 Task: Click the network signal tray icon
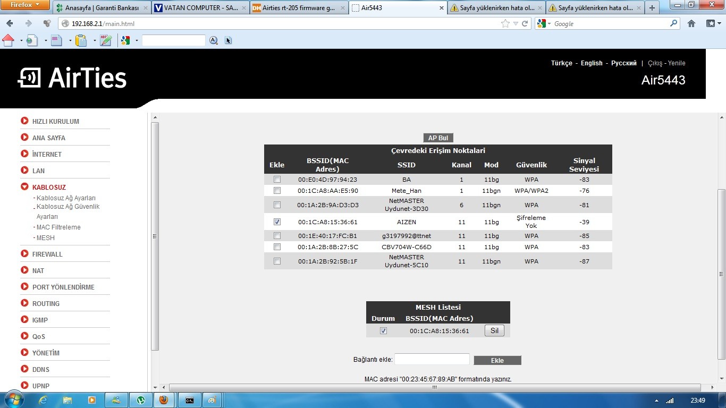(670, 401)
